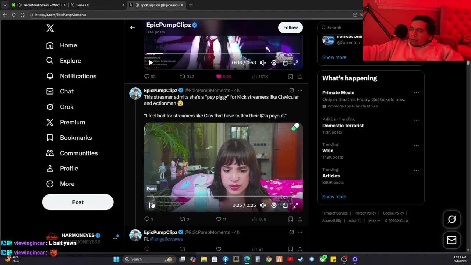Open options for the Wale trend

416,145
